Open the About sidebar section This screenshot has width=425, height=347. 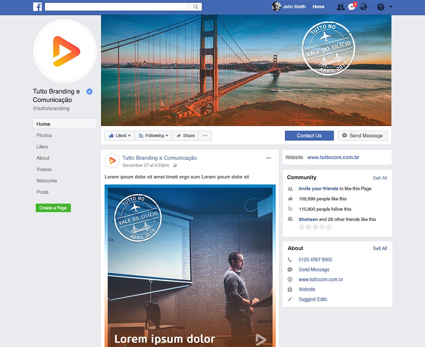click(43, 158)
